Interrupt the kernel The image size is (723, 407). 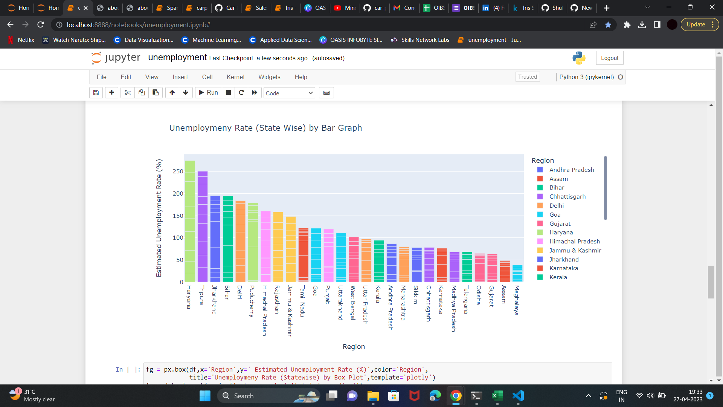coord(228,93)
